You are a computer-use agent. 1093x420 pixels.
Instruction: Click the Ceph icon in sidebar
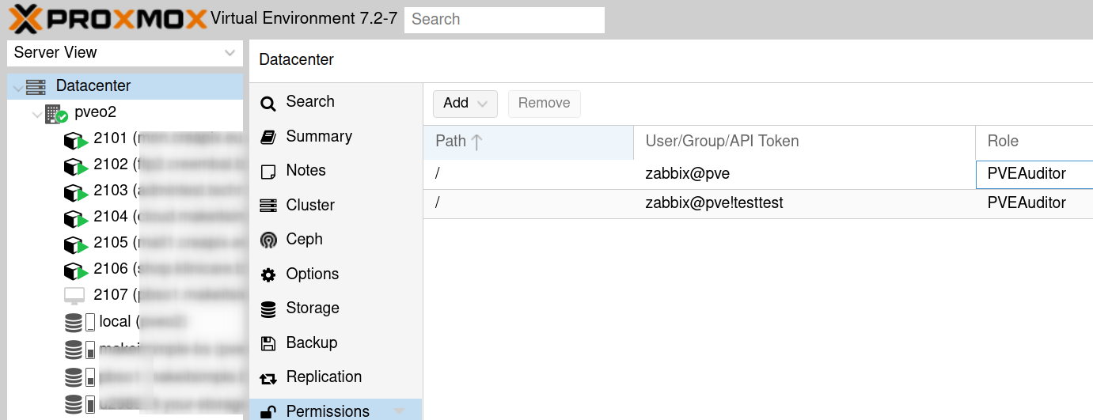click(268, 240)
